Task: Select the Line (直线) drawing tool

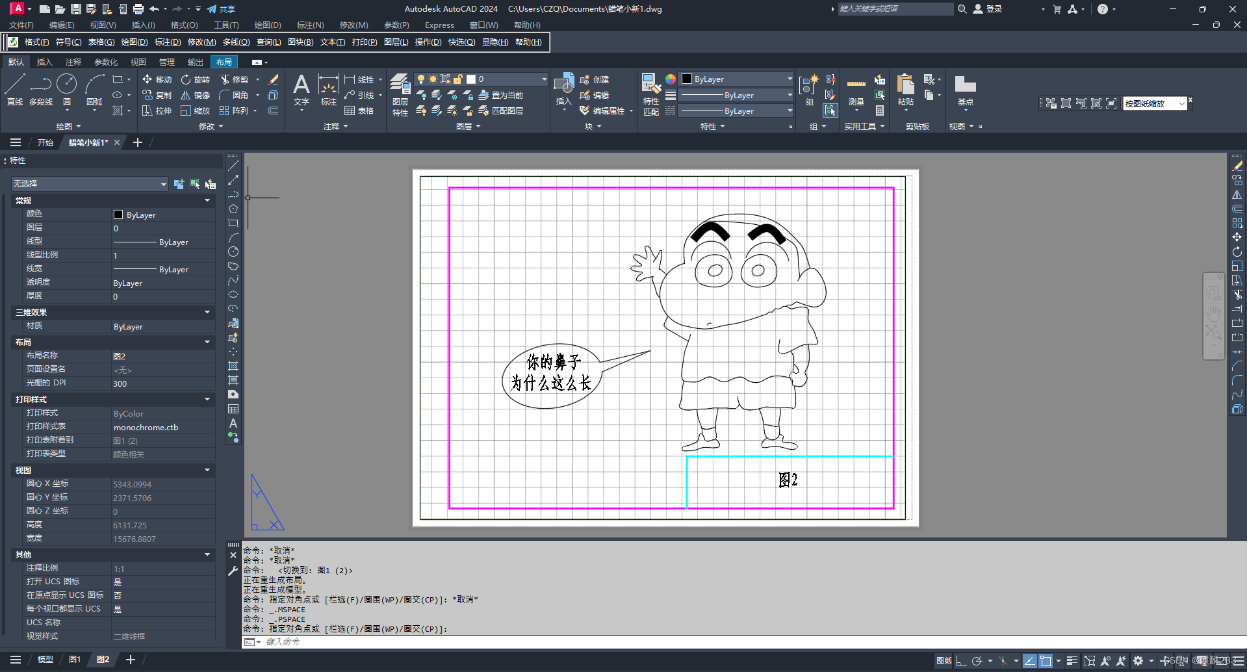Action: click(x=15, y=90)
